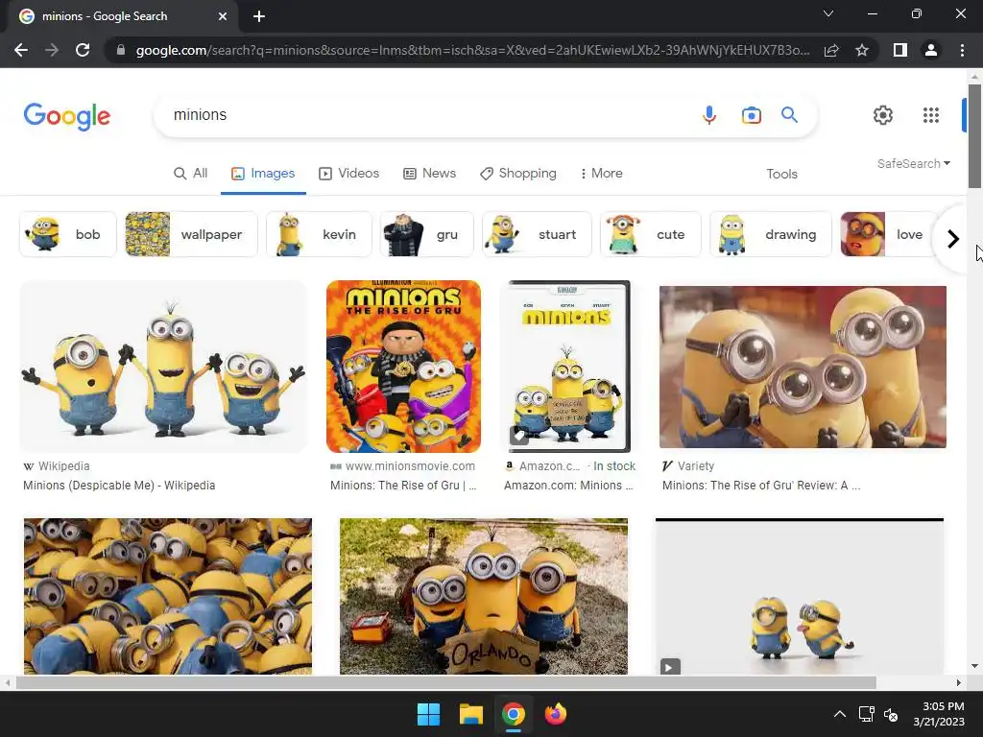The width and height of the screenshot is (983, 737).
Task: Switch to the All results tab
Action: coord(190,173)
